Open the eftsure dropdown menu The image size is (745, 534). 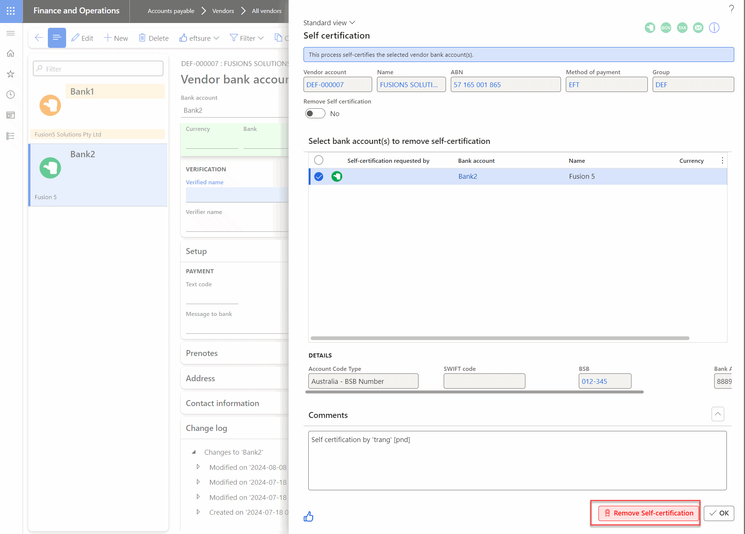[199, 38]
